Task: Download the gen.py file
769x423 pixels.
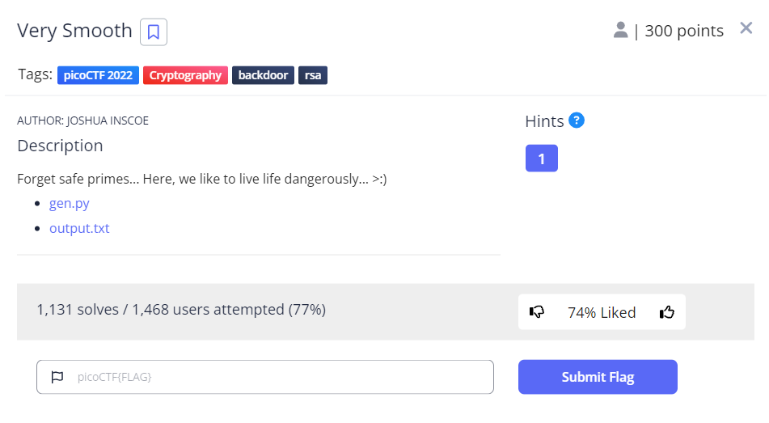Action: (70, 204)
